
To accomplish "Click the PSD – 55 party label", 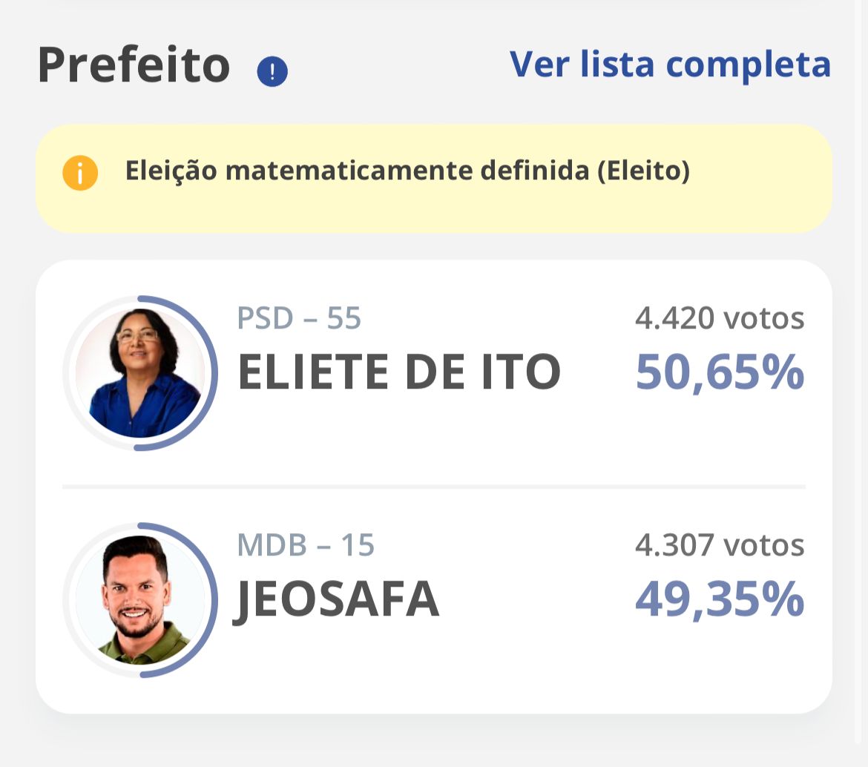I will (x=299, y=319).
